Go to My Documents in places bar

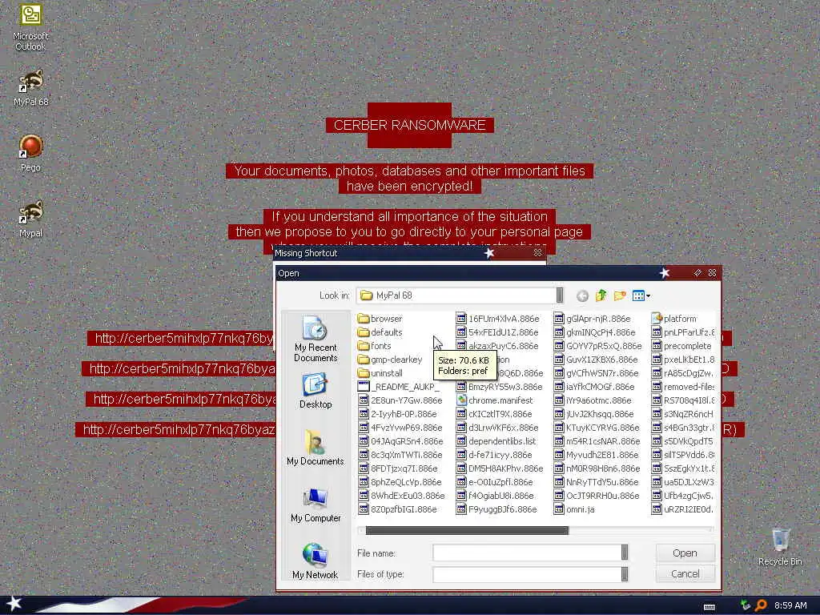[x=316, y=448]
